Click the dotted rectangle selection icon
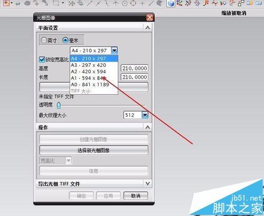264x216 pixels. pyautogui.click(x=56, y=3)
